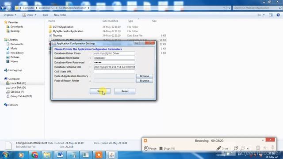Select Local Disk (C:) in address breadcrumb
This screenshot has width=283, height=159.
[x=46, y=8]
